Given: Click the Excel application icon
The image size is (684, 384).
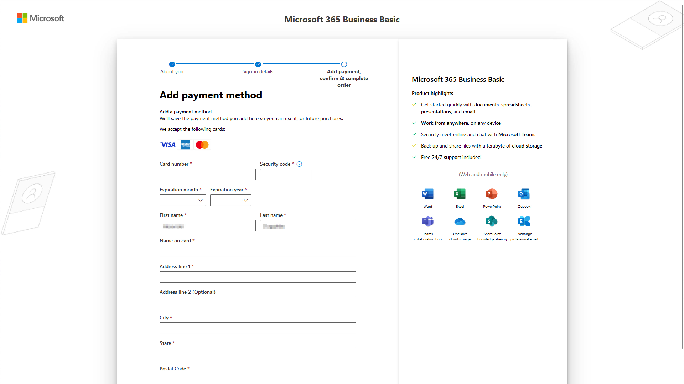Looking at the screenshot, I should 460,194.
